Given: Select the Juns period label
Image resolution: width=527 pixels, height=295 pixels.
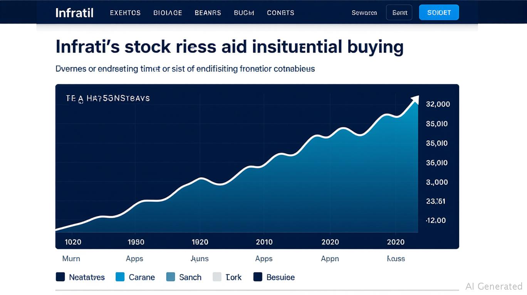Looking at the screenshot, I should click(200, 259).
